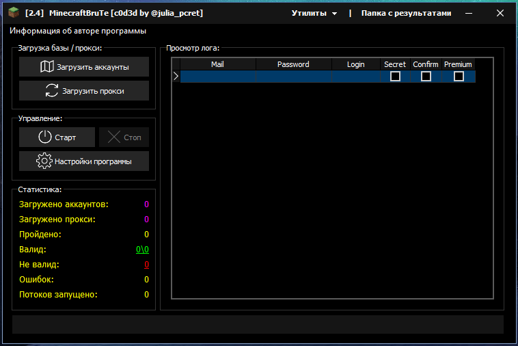Click the magenta 0 beside Загружено аккаунтов
This screenshot has width=518, height=346.
click(147, 204)
